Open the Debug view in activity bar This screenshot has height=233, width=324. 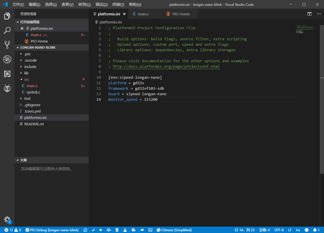click(7, 59)
